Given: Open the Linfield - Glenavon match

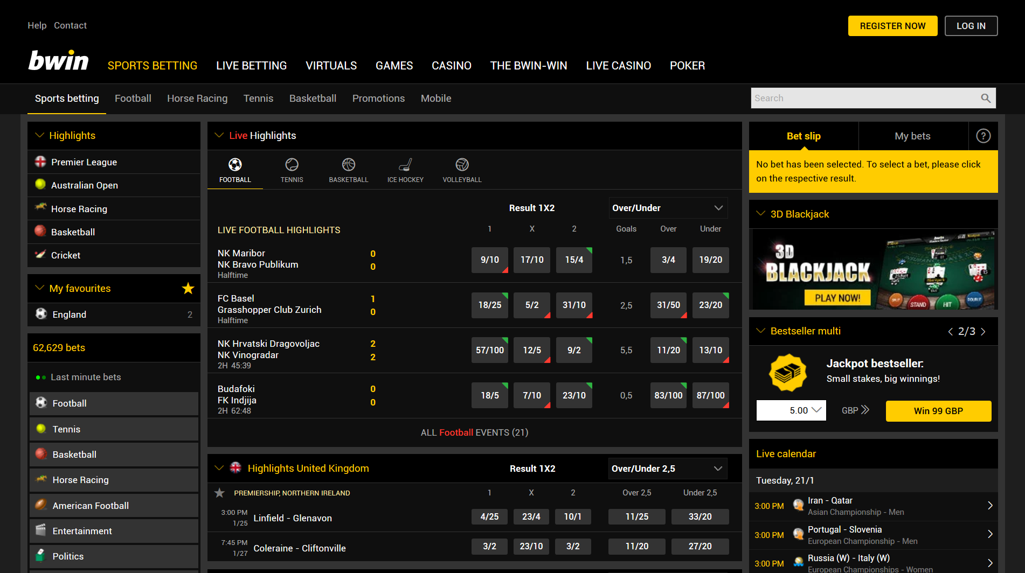Looking at the screenshot, I should pyautogui.click(x=293, y=518).
